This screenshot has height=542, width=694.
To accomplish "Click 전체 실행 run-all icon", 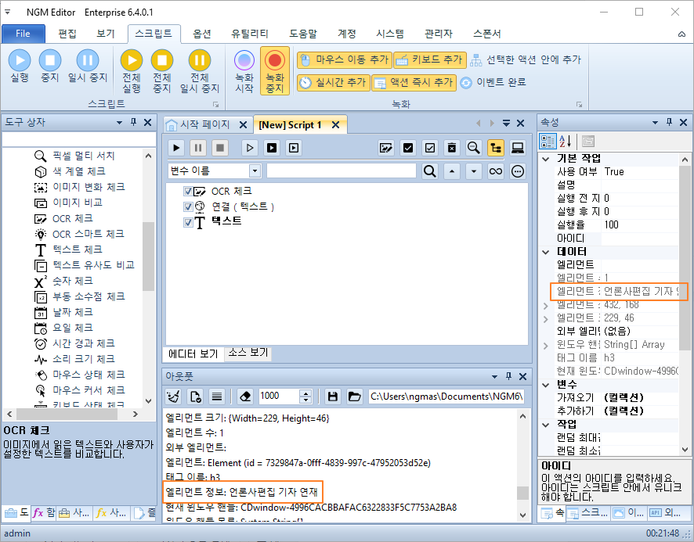I will (x=132, y=70).
